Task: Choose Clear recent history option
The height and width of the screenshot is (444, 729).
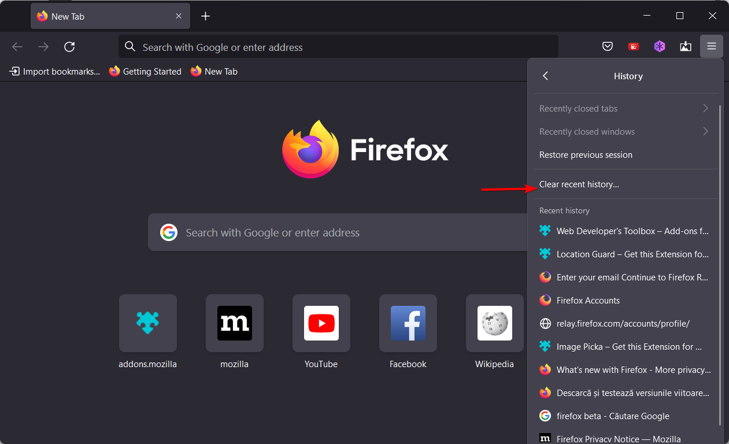Action: pos(625,184)
